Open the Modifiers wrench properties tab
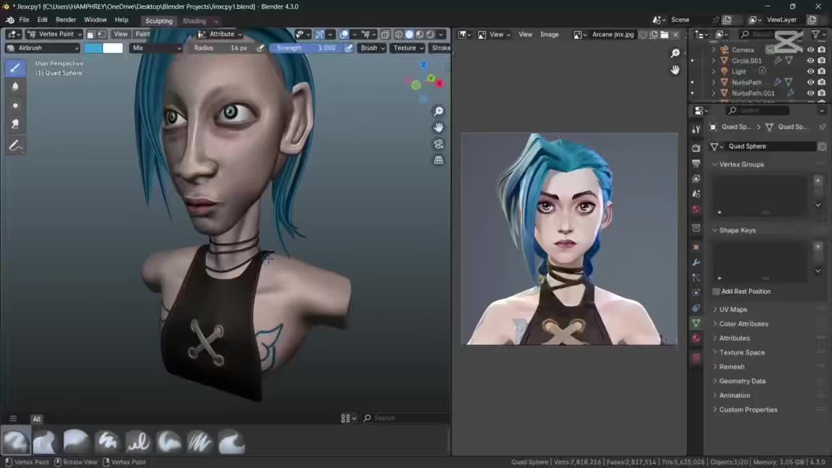 [x=696, y=263]
